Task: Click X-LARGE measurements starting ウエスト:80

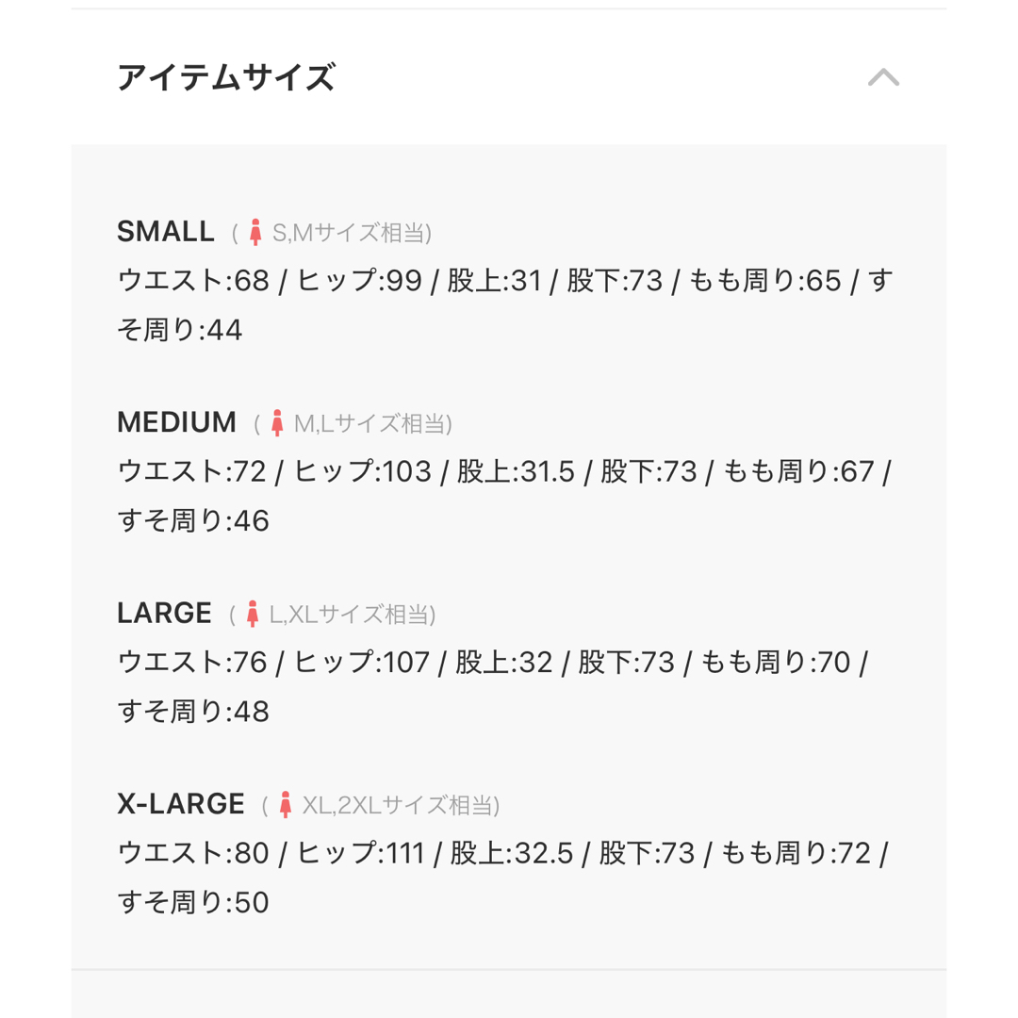Action: (503, 878)
